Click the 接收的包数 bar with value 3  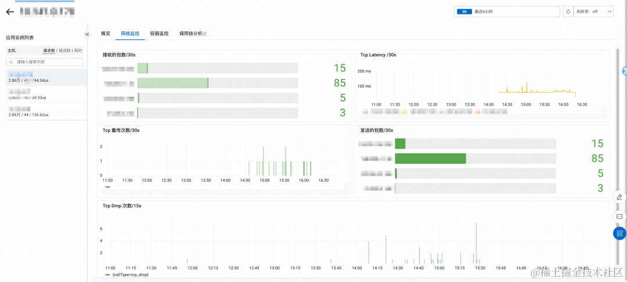tap(218, 113)
